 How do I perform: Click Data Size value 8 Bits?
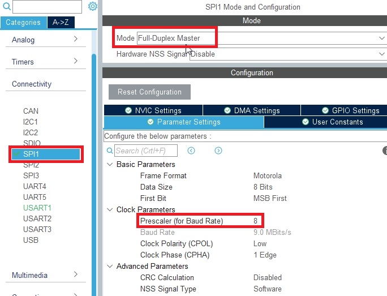(x=263, y=187)
